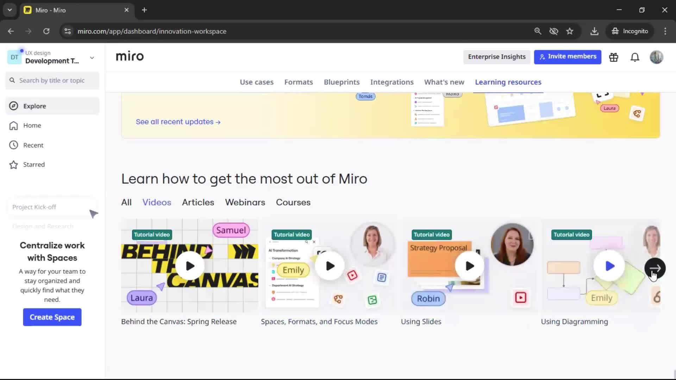Open the Using Slides video thumbnail
The image size is (676, 380).
(469, 266)
